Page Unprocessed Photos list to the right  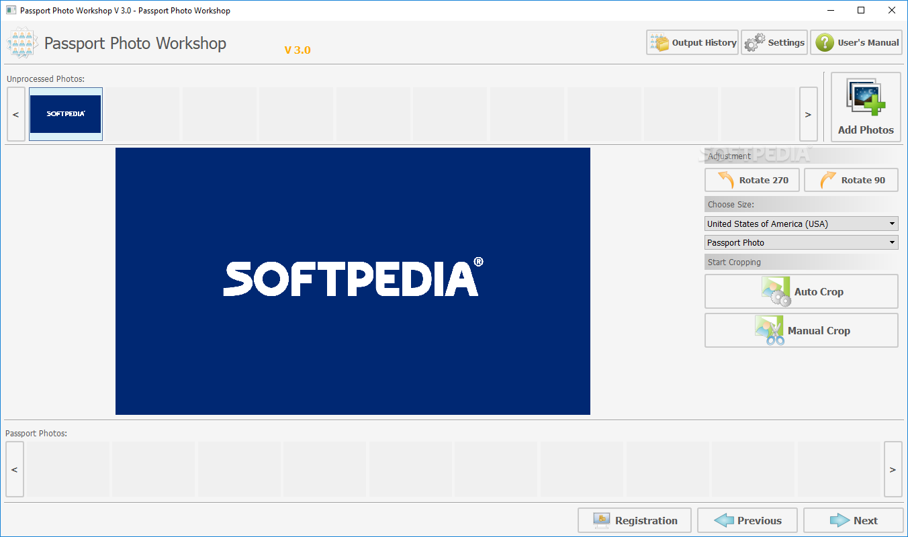point(809,114)
